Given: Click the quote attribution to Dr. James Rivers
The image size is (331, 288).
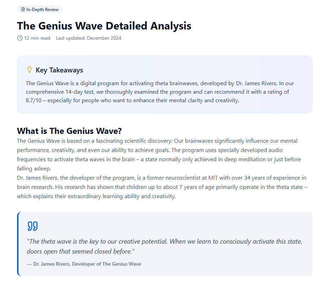Looking at the screenshot, I should pos(84,264).
